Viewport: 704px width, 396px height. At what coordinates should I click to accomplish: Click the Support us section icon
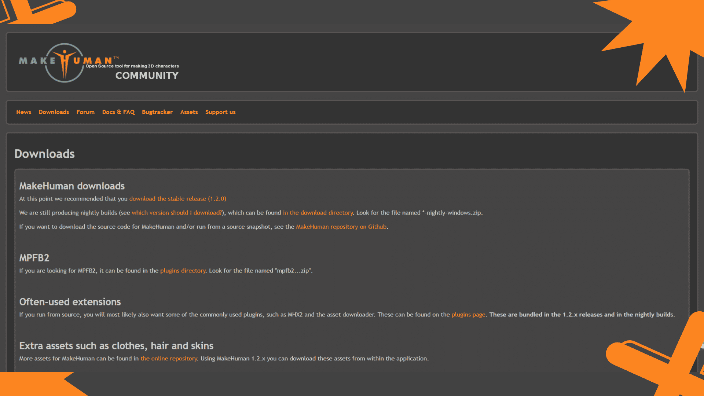tap(220, 112)
